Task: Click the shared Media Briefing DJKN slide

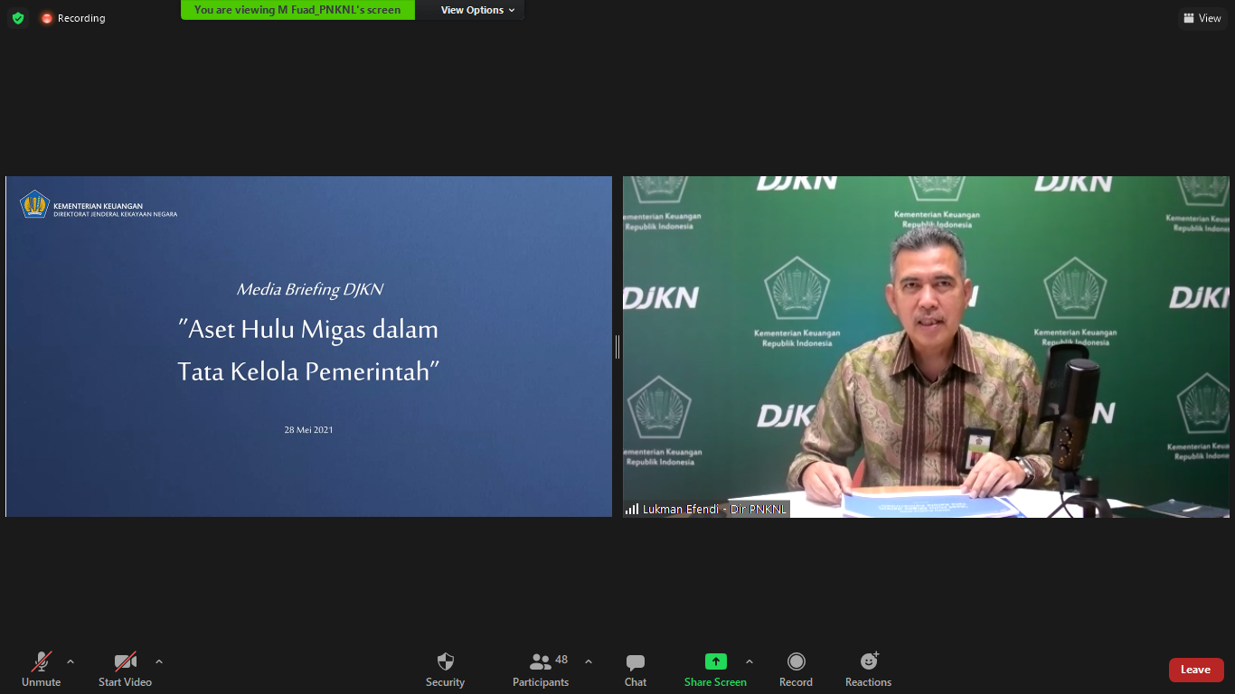Action: [x=308, y=347]
